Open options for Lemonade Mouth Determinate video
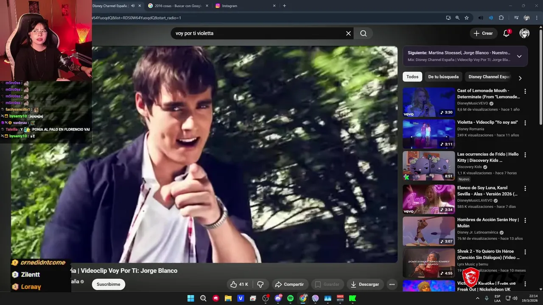The image size is (543, 305). (x=525, y=91)
